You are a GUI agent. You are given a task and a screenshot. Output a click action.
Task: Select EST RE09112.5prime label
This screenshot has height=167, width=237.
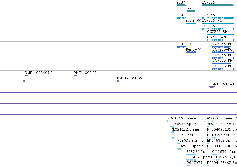click(185, 129)
